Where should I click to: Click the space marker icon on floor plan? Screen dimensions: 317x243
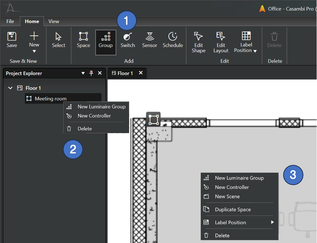tap(154, 120)
